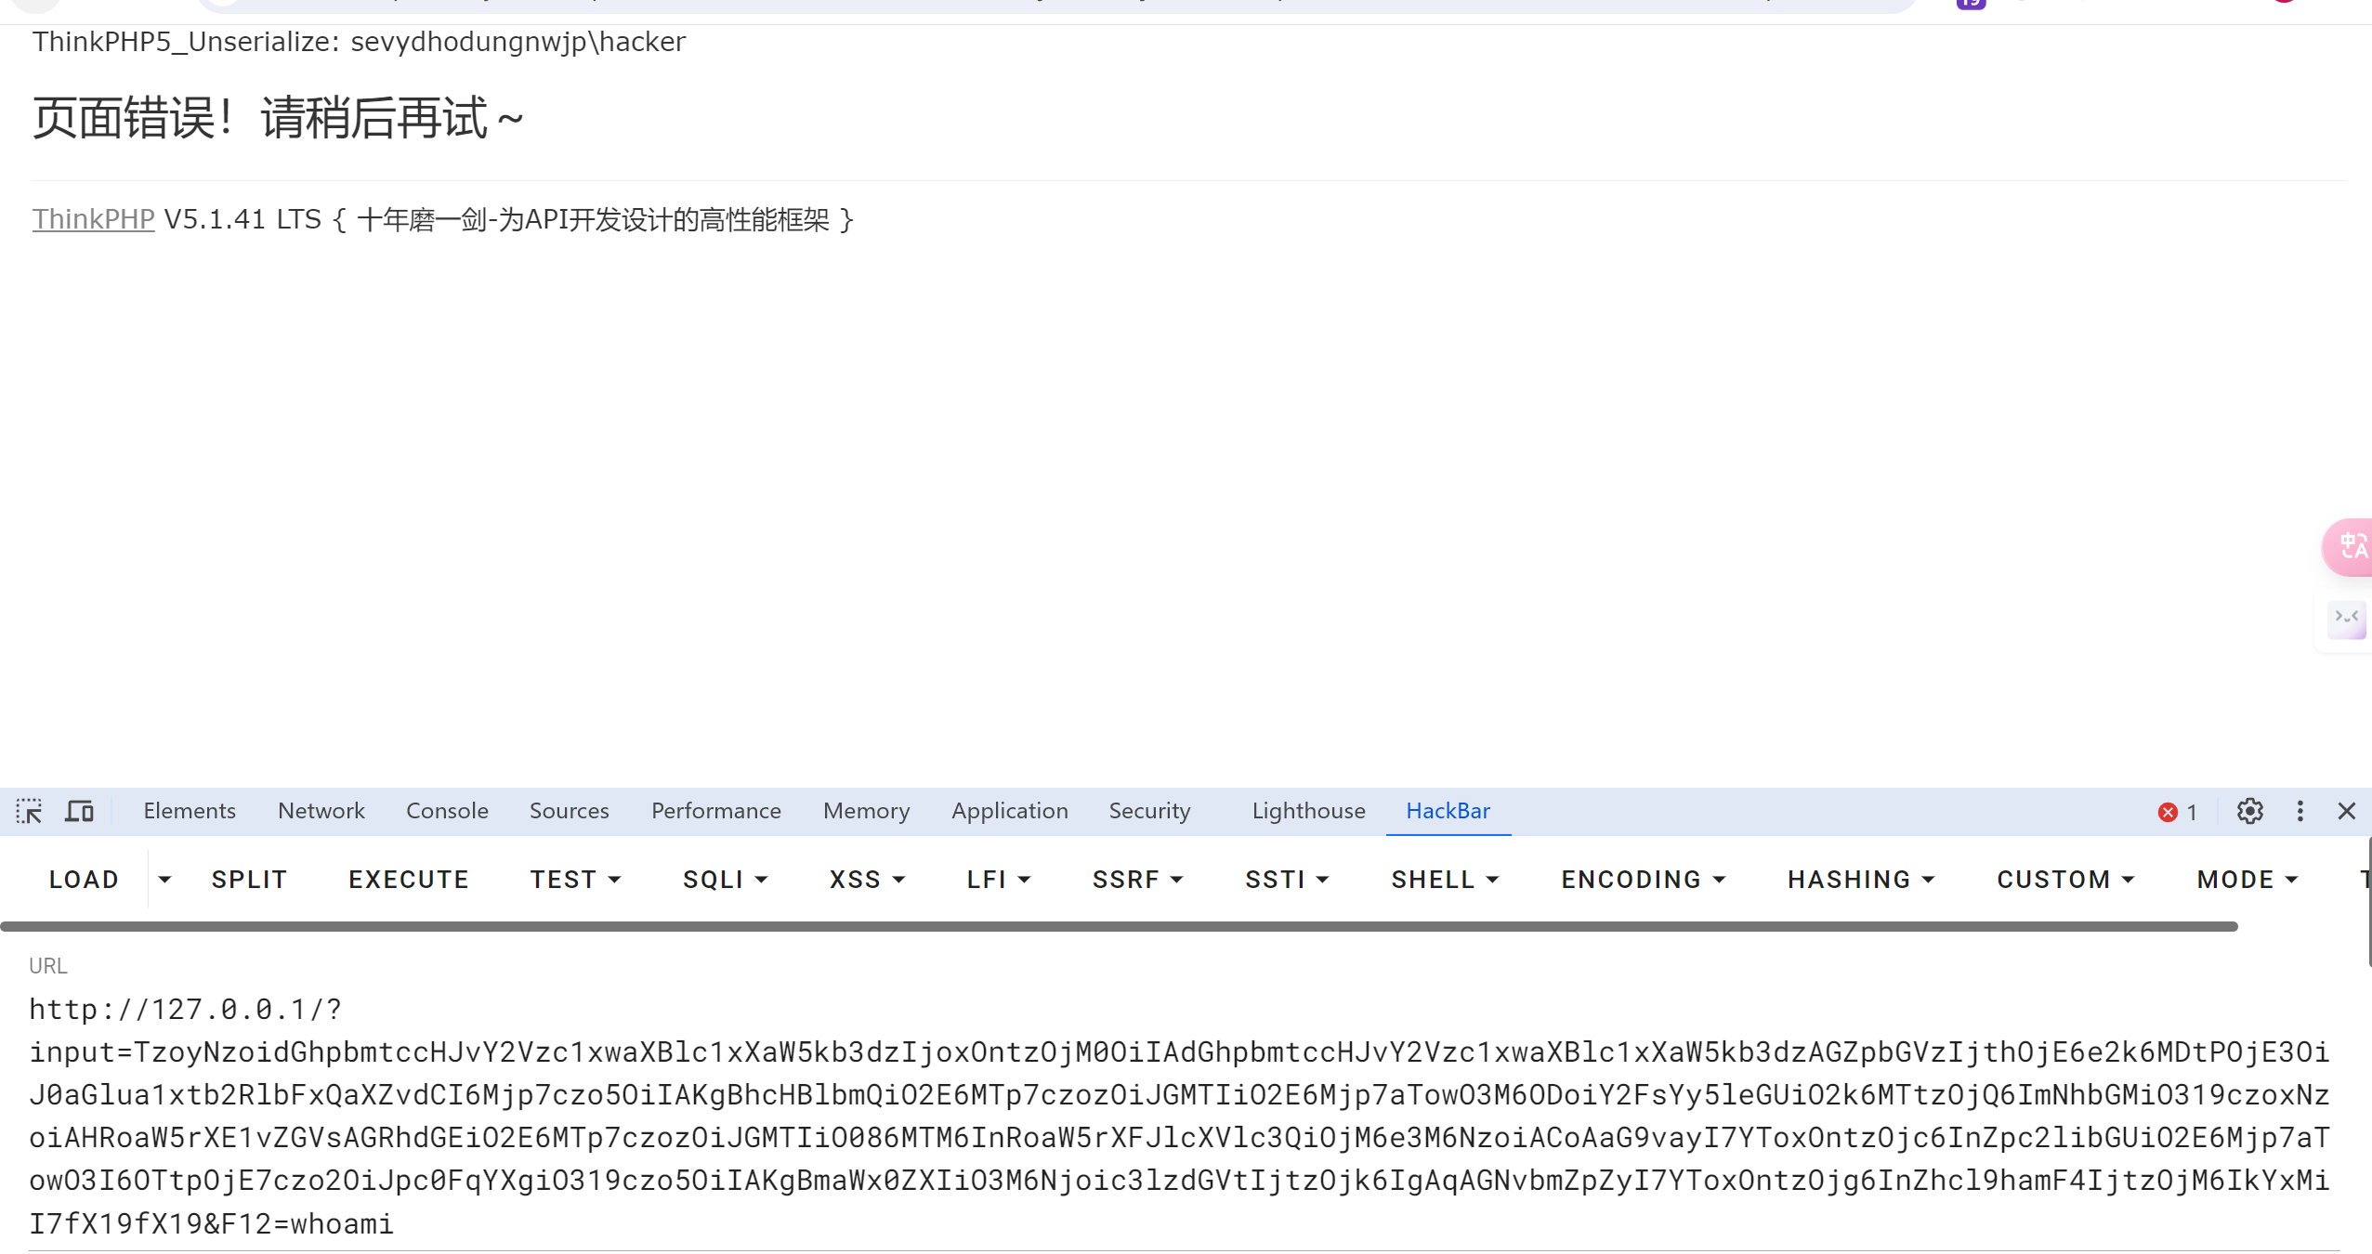Click the horizontal scrollbar under HackBar toolbar
The width and height of the screenshot is (2372, 1254).
click(x=1119, y=926)
